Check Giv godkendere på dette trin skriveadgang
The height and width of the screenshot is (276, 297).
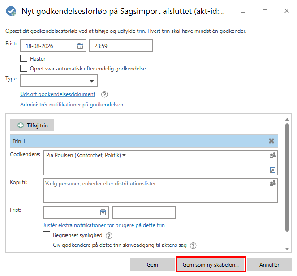tap(47, 245)
